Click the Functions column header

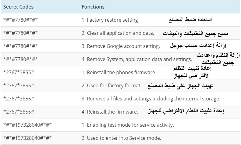click(x=93, y=7)
